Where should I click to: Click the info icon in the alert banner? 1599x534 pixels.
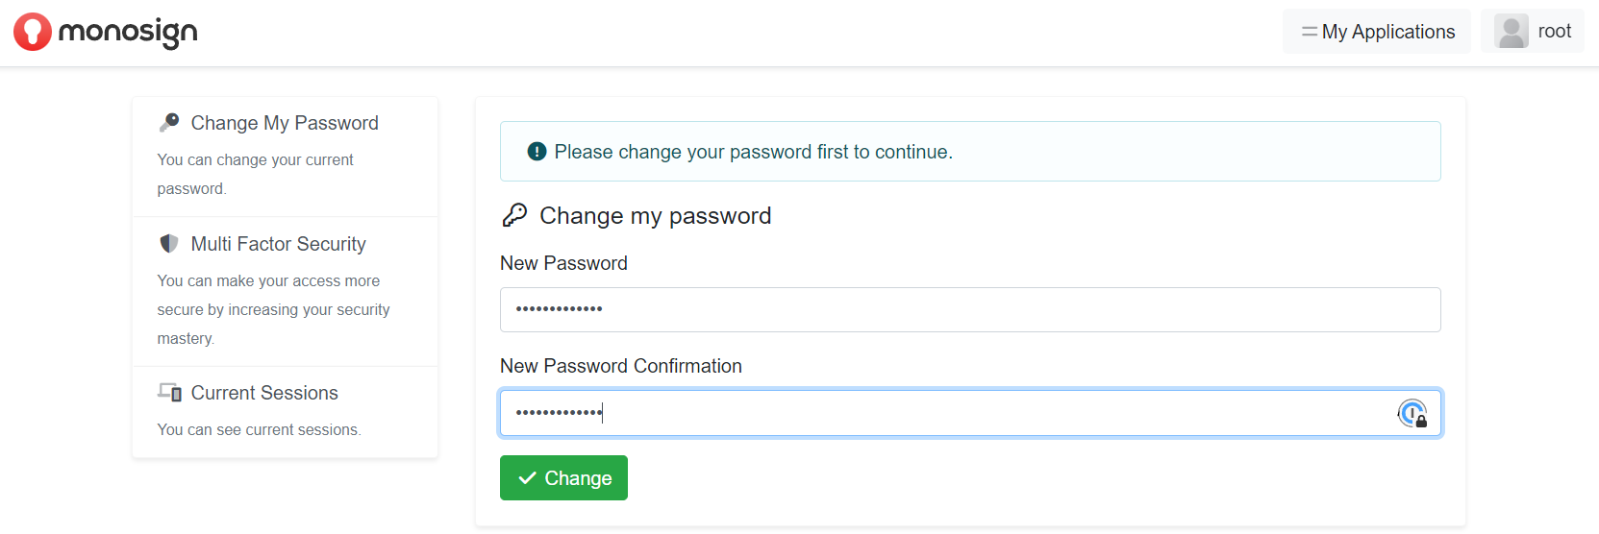point(537,152)
